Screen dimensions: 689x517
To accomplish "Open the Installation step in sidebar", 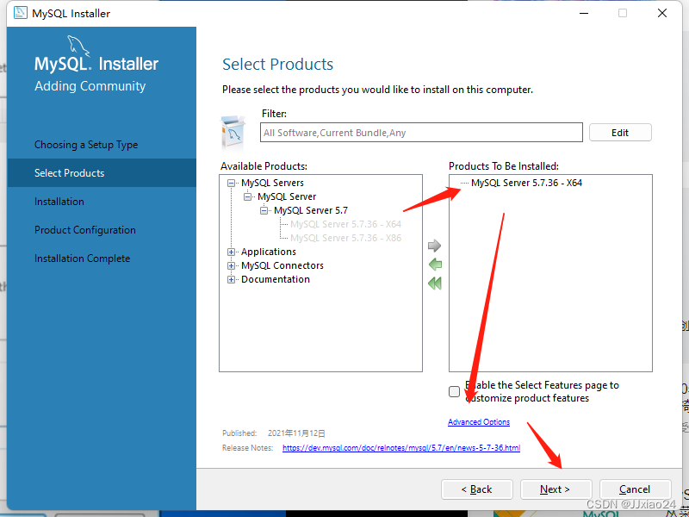I will [59, 202].
